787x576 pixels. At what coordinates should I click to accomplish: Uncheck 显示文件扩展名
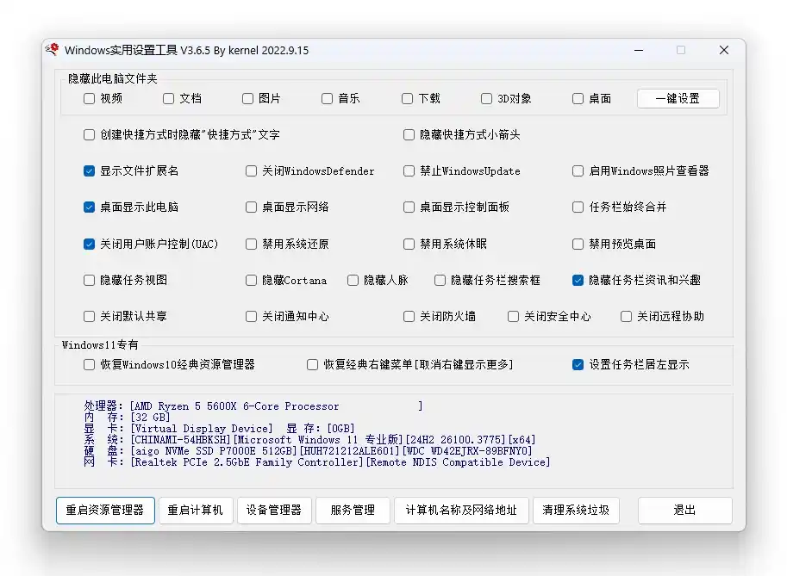[x=89, y=171]
